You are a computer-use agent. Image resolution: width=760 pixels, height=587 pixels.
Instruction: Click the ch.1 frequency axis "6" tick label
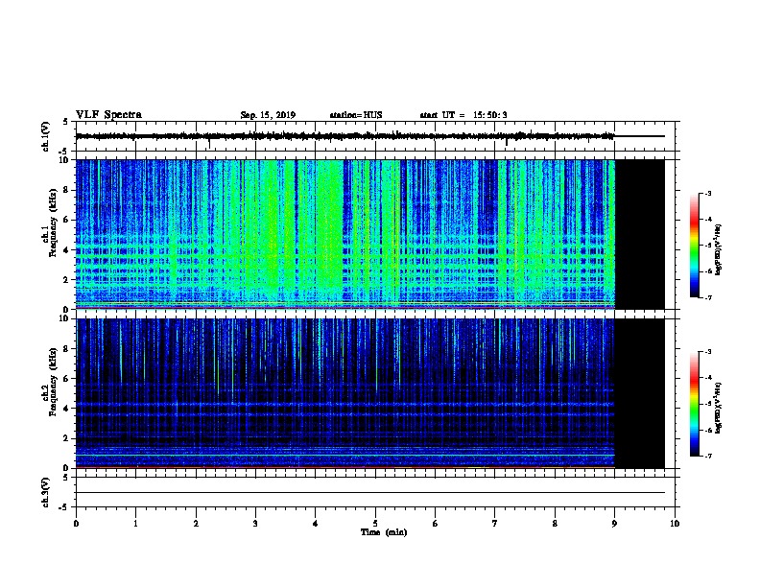click(66, 220)
